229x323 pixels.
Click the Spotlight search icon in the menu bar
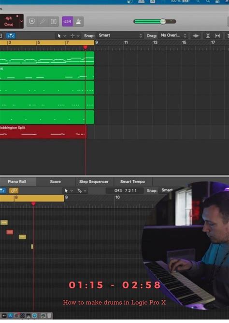(x=208, y=1)
